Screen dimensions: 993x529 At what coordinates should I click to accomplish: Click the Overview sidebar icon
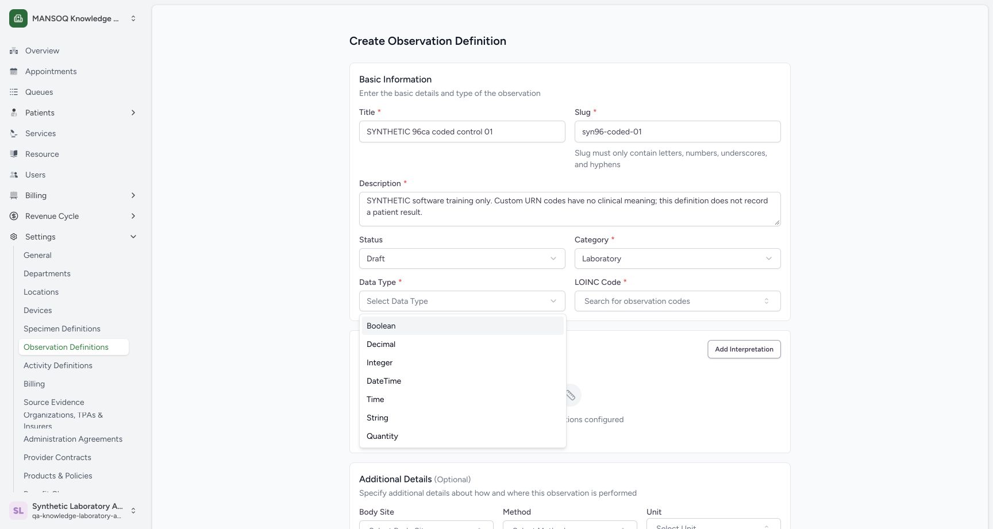14,51
